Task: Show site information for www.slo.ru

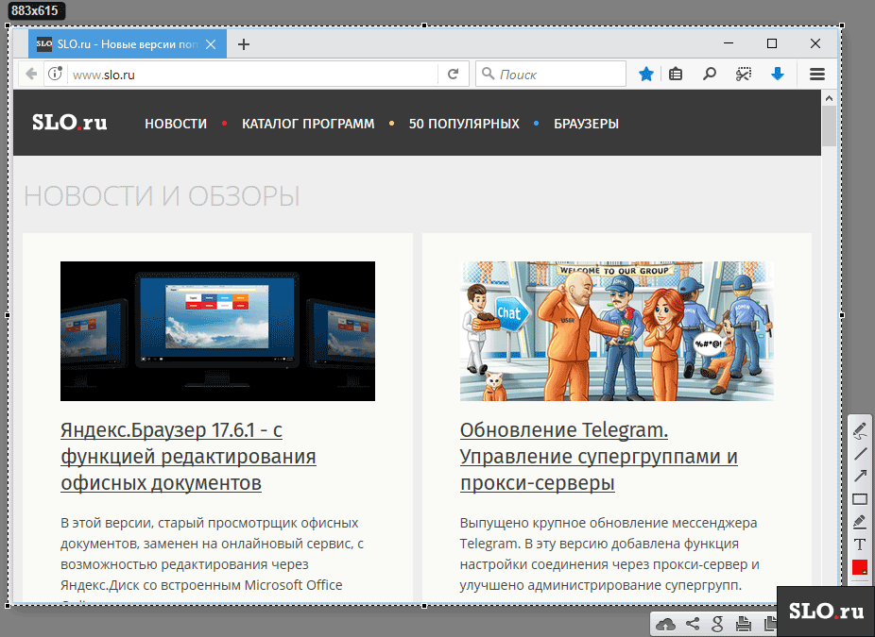Action: pyautogui.click(x=55, y=74)
